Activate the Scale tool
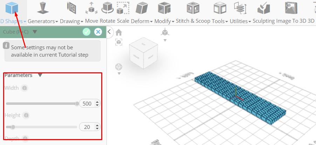Screen dimensions: 316x145 pyautogui.click(x=123, y=8)
